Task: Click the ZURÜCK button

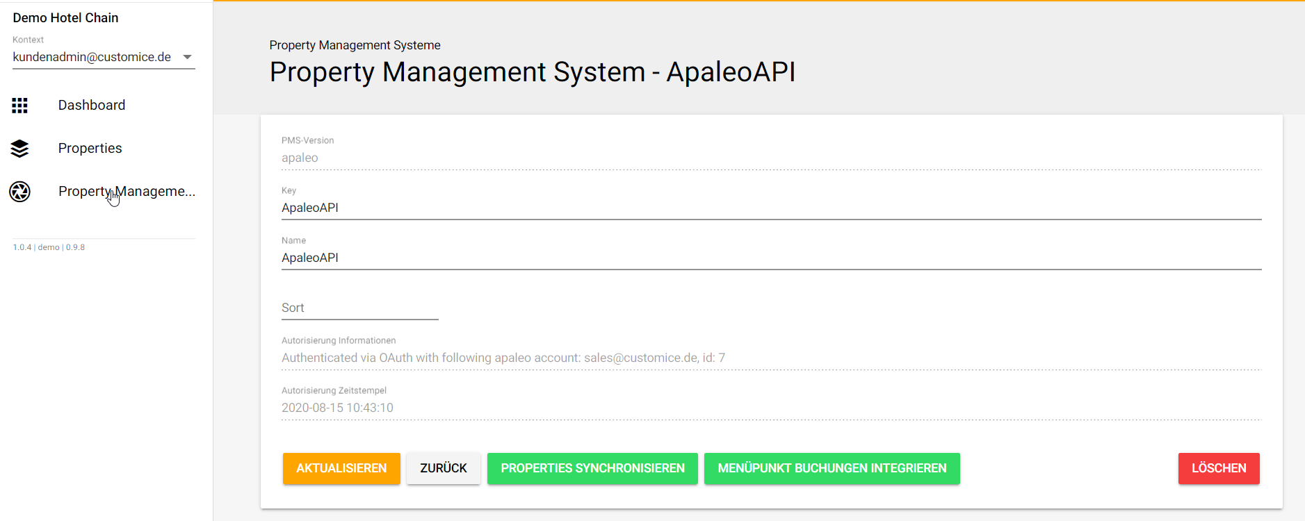Action: click(x=444, y=468)
